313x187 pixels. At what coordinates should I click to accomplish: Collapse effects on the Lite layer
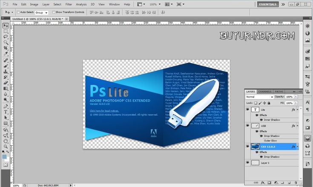point(297,109)
